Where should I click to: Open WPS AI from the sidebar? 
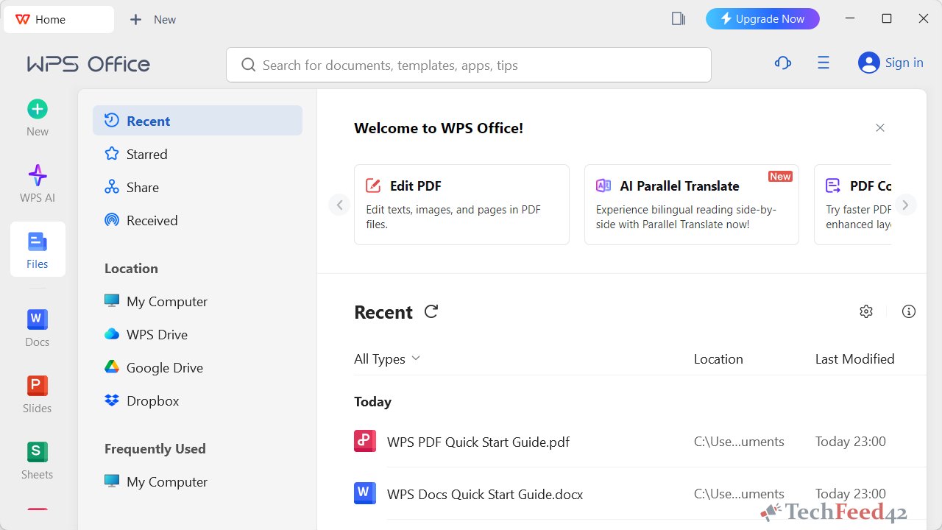tap(38, 184)
